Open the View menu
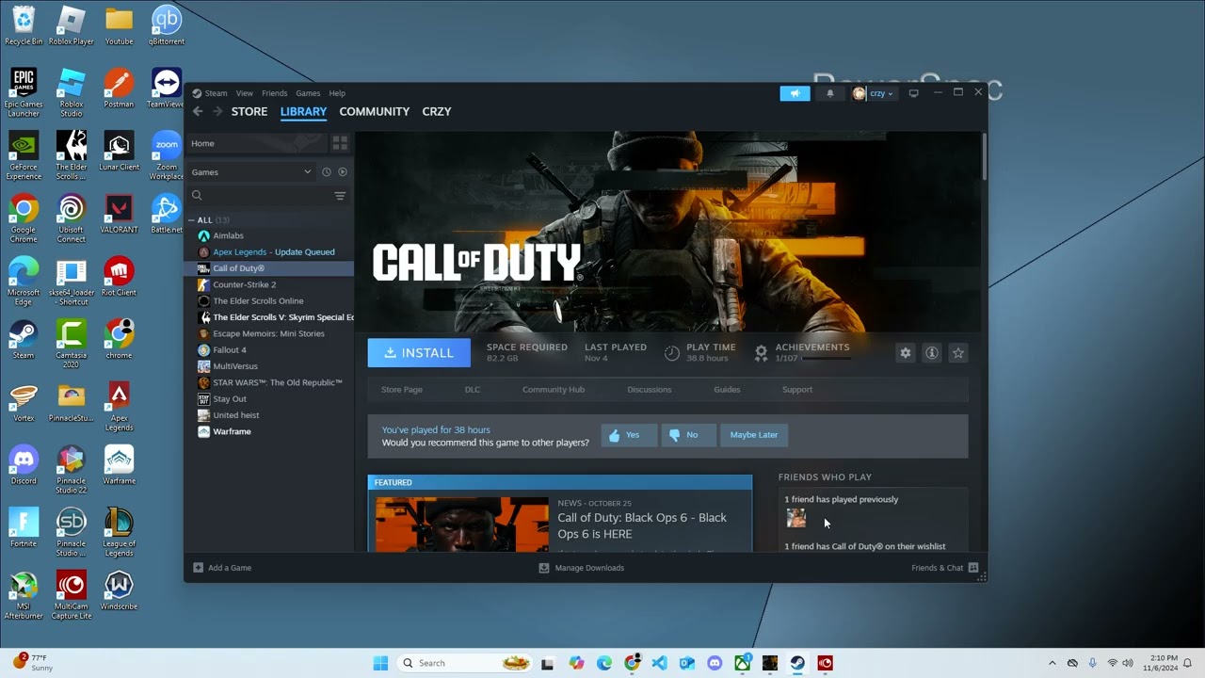The height and width of the screenshot is (678, 1205). point(245,93)
